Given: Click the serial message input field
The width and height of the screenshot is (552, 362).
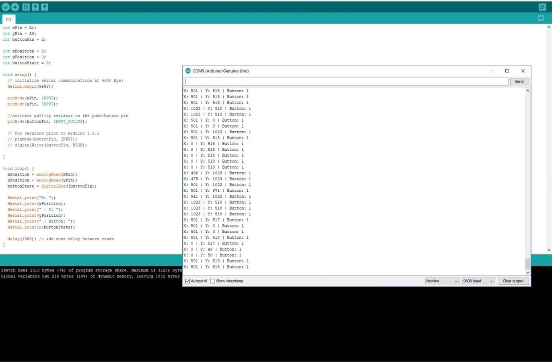Looking at the screenshot, I should (x=346, y=81).
